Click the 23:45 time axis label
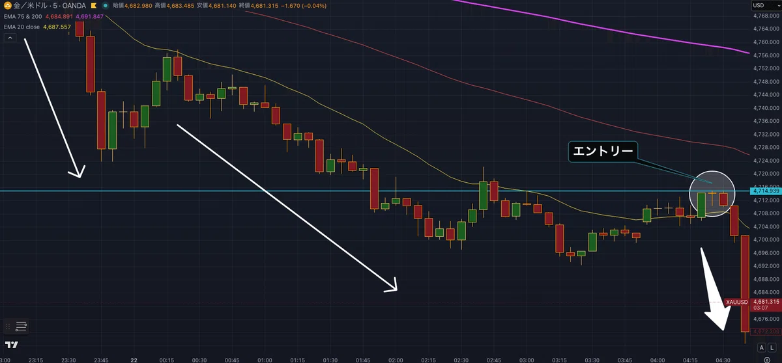782x363 pixels. 101,359
